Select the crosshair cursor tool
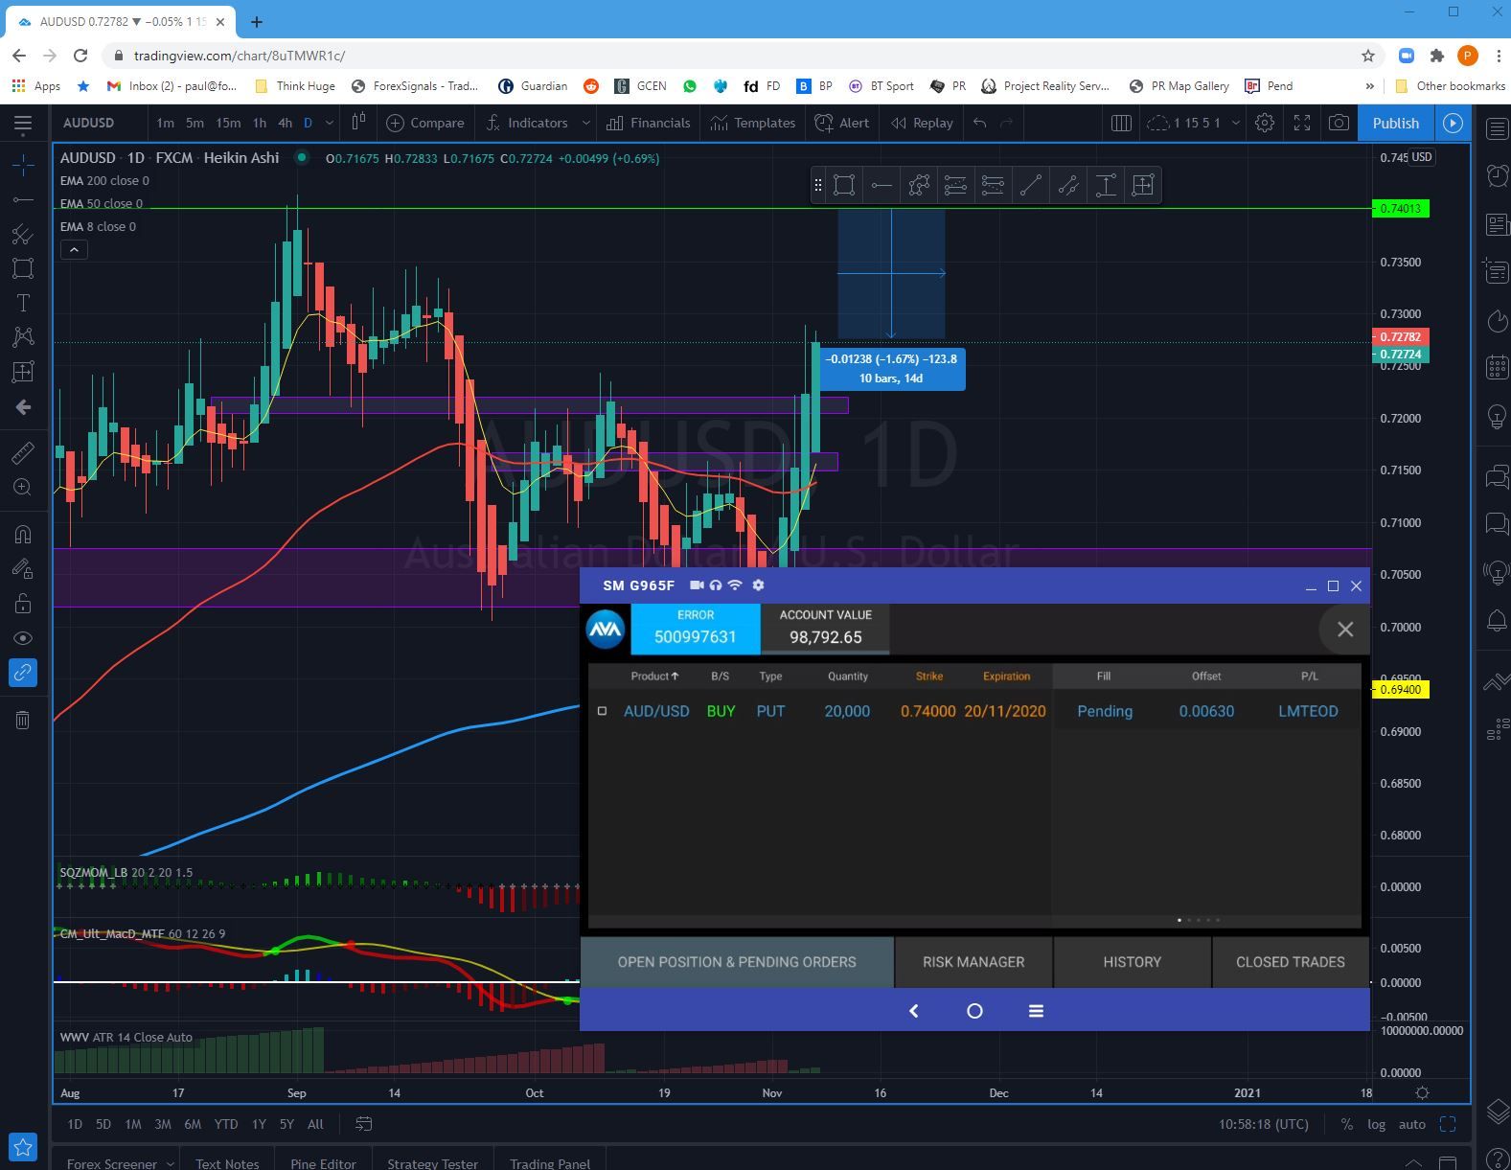This screenshot has width=1511, height=1170. coord(23,165)
